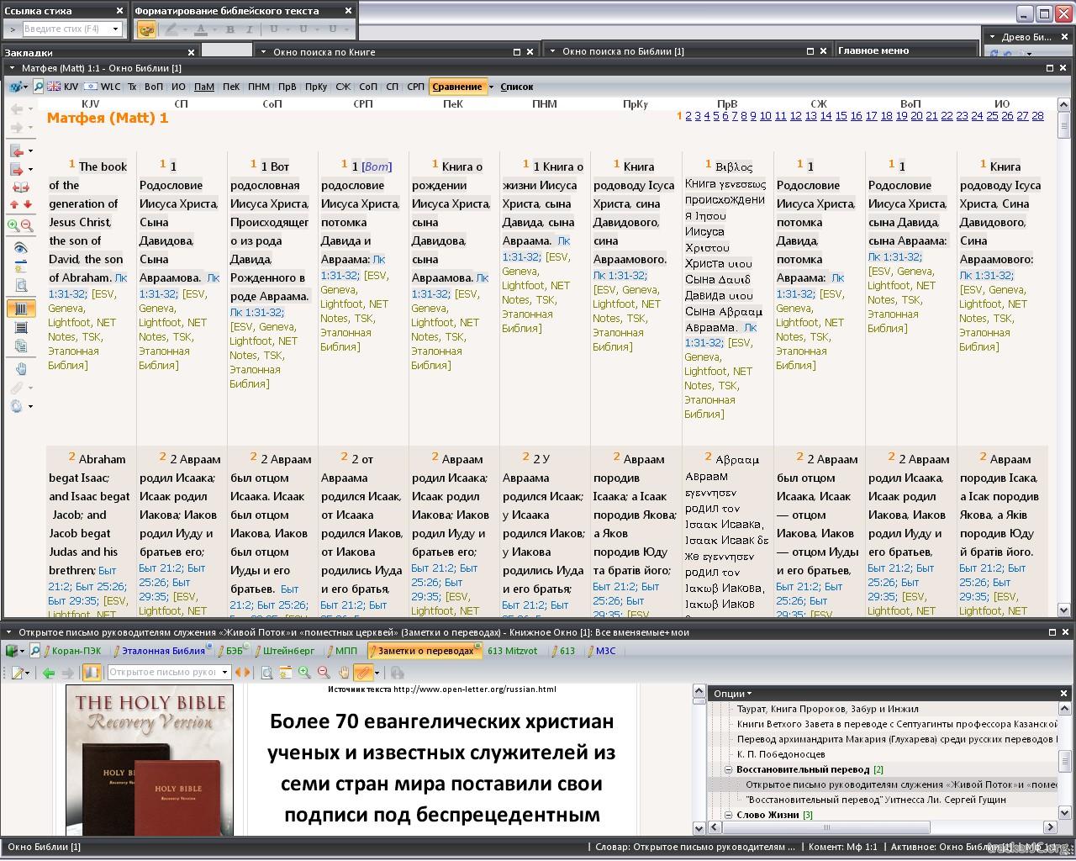Screen dimensions: 1076x861
Task: Open the Опции dropdown menu
Action: [732, 694]
